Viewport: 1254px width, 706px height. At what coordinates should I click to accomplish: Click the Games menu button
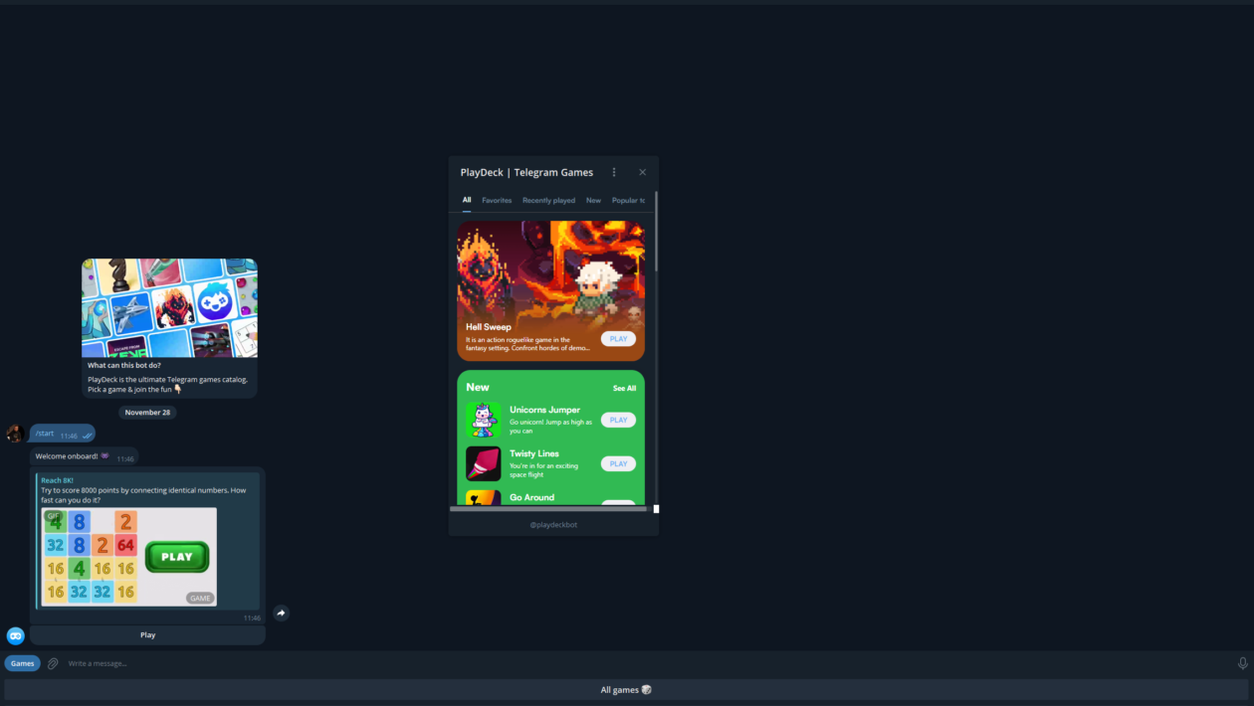(22, 663)
